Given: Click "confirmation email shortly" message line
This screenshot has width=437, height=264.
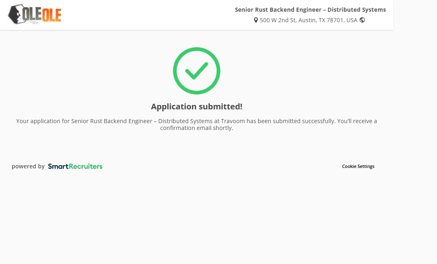Looking at the screenshot, I should point(196,128).
